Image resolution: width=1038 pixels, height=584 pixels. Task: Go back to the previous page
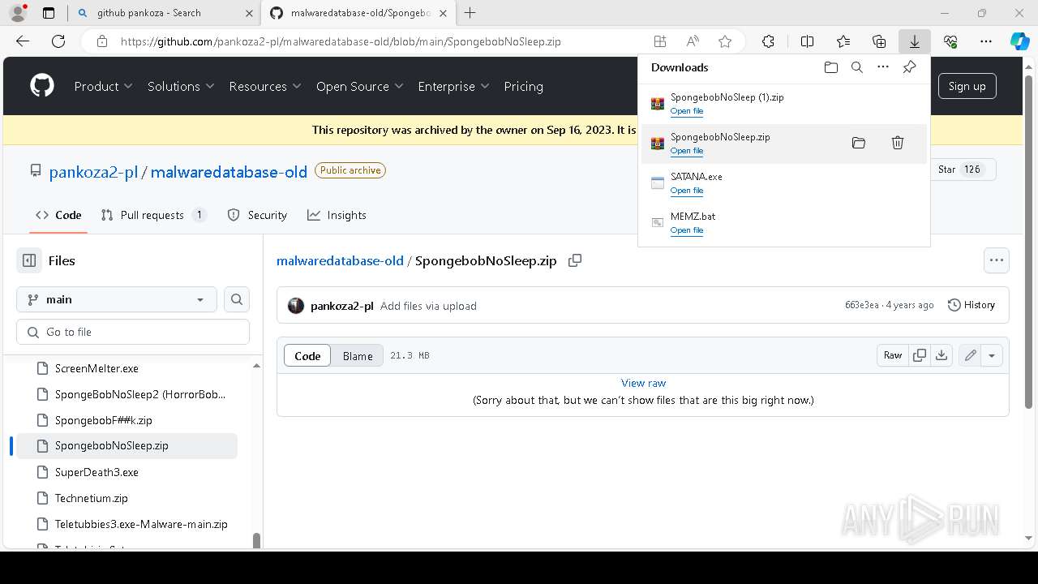point(23,41)
